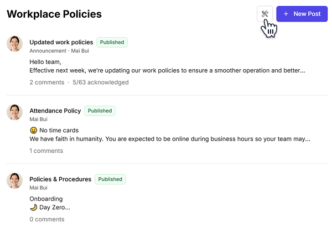This screenshot has height=227, width=332.
Task: Click the New Post button
Action: (x=302, y=14)
